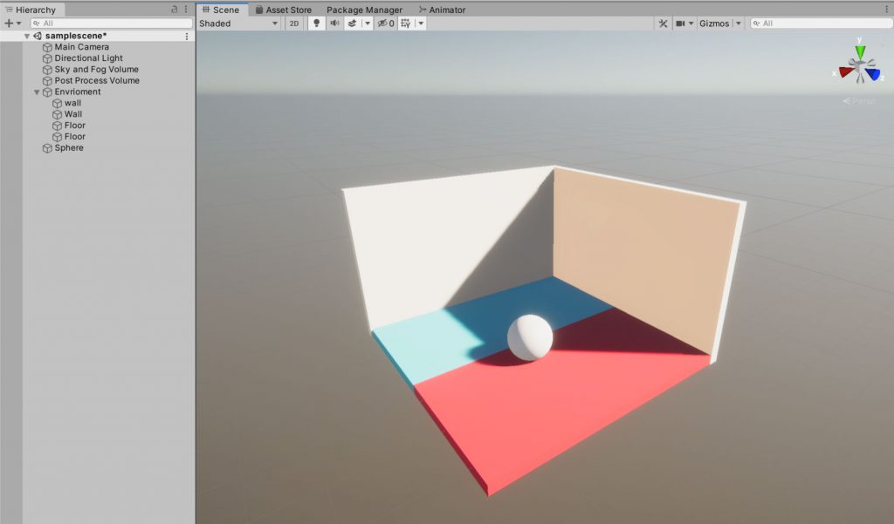
Task: Toggle the scene grid visibility icon
Action: pyautogui.click(x=406, y=24)
